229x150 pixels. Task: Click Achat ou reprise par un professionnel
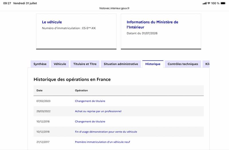pyautogui.click(x=98, y=111)
